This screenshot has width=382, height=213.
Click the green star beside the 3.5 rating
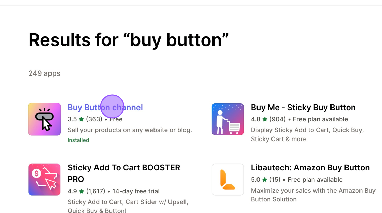tap(82, 119)
